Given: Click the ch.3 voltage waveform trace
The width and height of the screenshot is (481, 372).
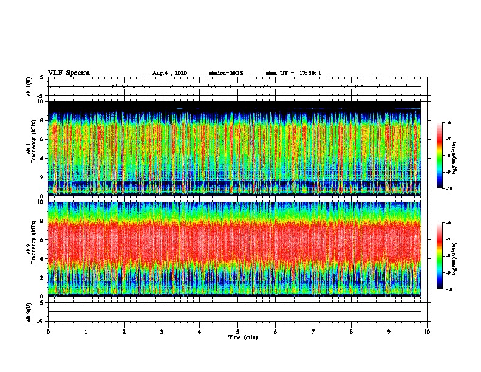Looking at the screenshot, I should [x=234, y=312].
